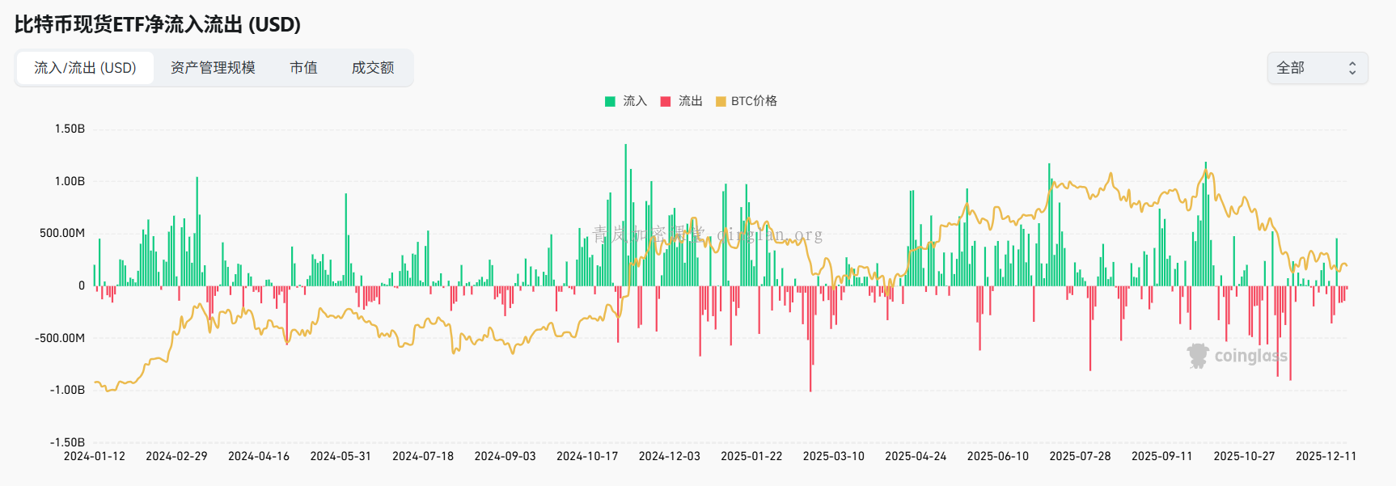Image resolution: width=1396 pixels, height=486 pixels.
Task: Click the up-down chevron in 全部 selector
Action: [1352, 68]
